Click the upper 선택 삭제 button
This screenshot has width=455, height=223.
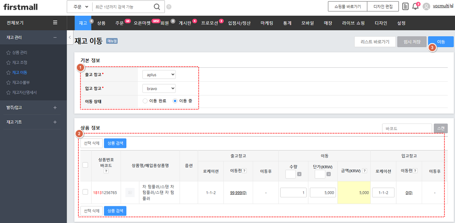(91, 143)
